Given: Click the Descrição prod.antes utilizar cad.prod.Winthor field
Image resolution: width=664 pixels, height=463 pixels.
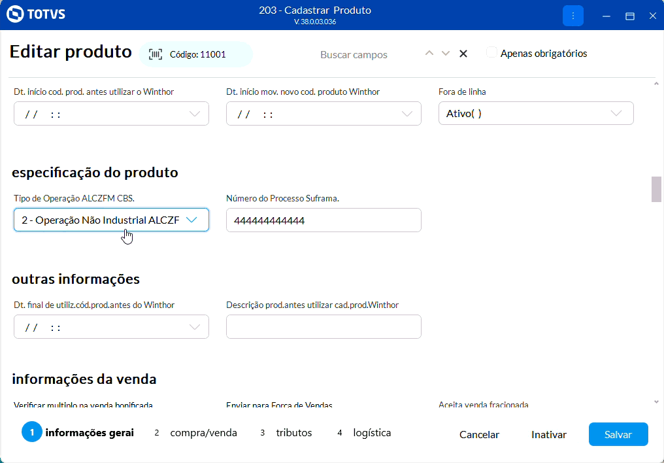Looking at the screenshot, I should click(x=324, y=326).
